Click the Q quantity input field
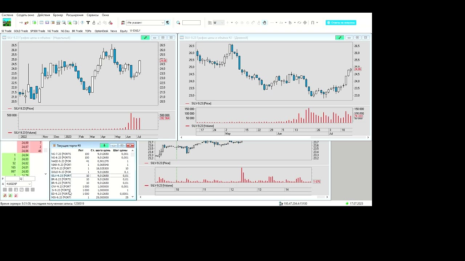The width and height of the screenshot is (465, 261). 29,179
